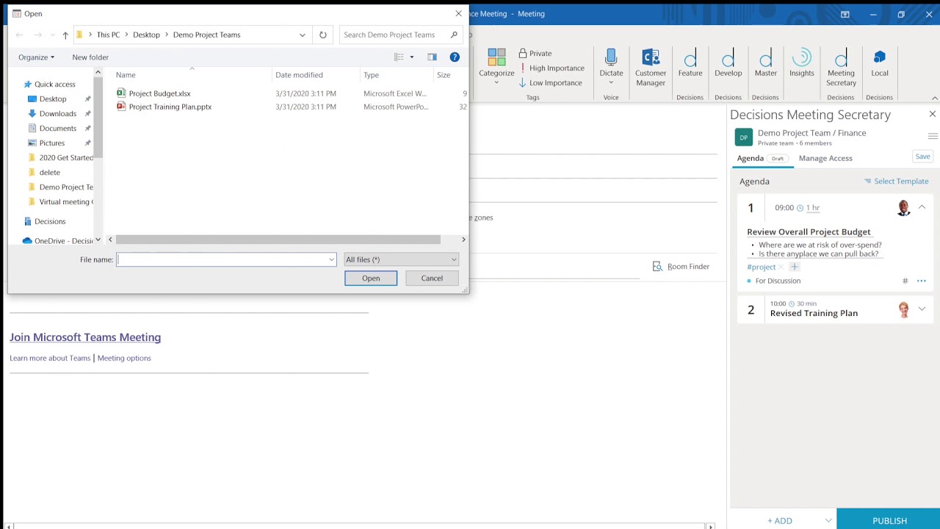Click the presenter avatar on agenda item 1
The width and height of the screenshot is (940, 529).
point(903,208)
